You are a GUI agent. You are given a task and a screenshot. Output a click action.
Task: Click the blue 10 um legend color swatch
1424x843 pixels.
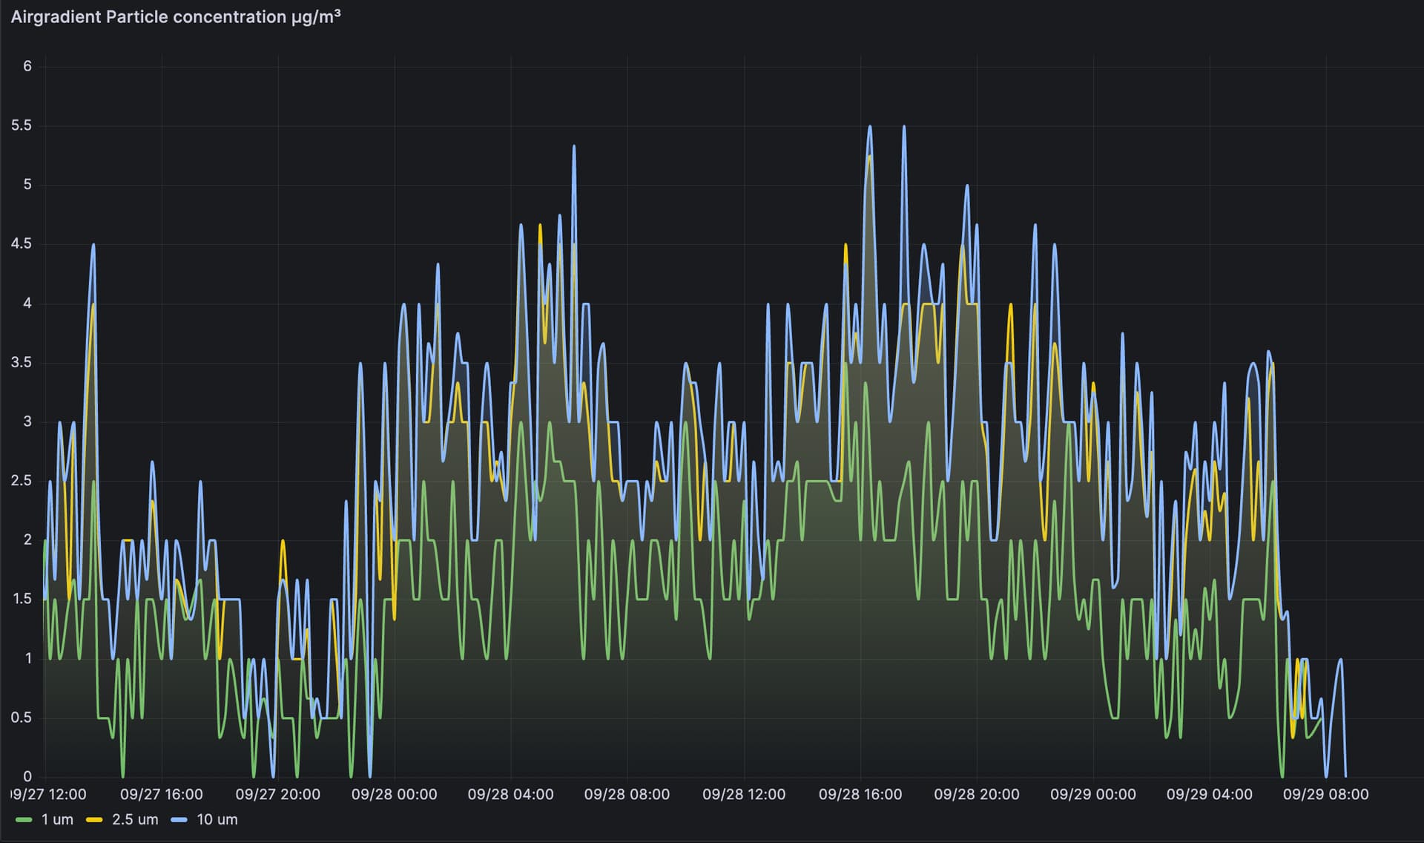[179, 820]
